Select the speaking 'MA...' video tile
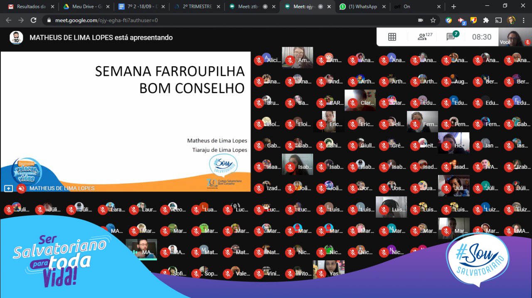The width and height of the screenshot is (532, 298). [141, 250]
